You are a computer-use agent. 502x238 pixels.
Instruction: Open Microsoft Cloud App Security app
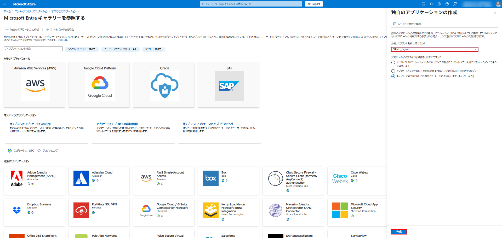(357, 212)
